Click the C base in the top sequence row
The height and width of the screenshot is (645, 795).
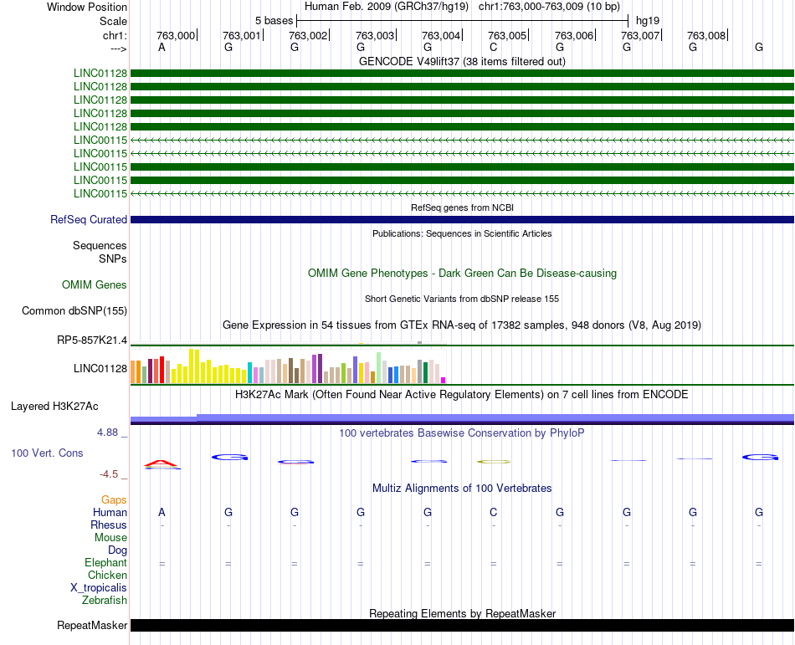(x=494, y=47)
